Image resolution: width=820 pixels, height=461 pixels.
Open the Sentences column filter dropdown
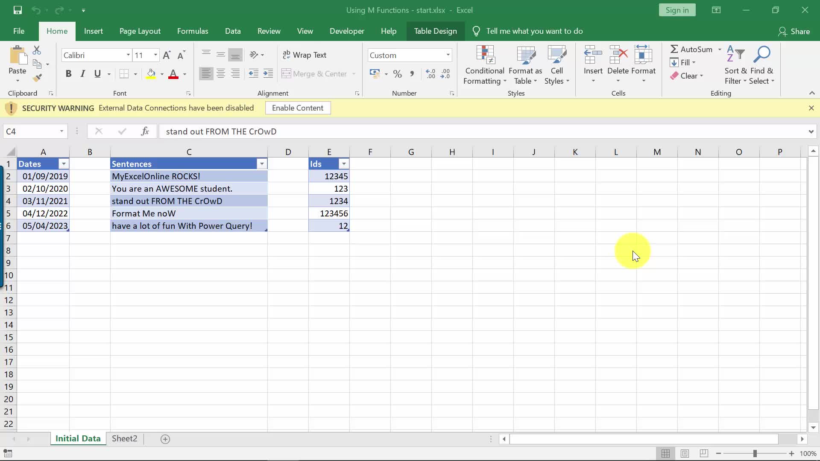262,164
